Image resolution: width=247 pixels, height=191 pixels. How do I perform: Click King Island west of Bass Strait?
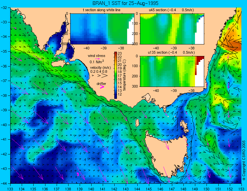point(137,123)
